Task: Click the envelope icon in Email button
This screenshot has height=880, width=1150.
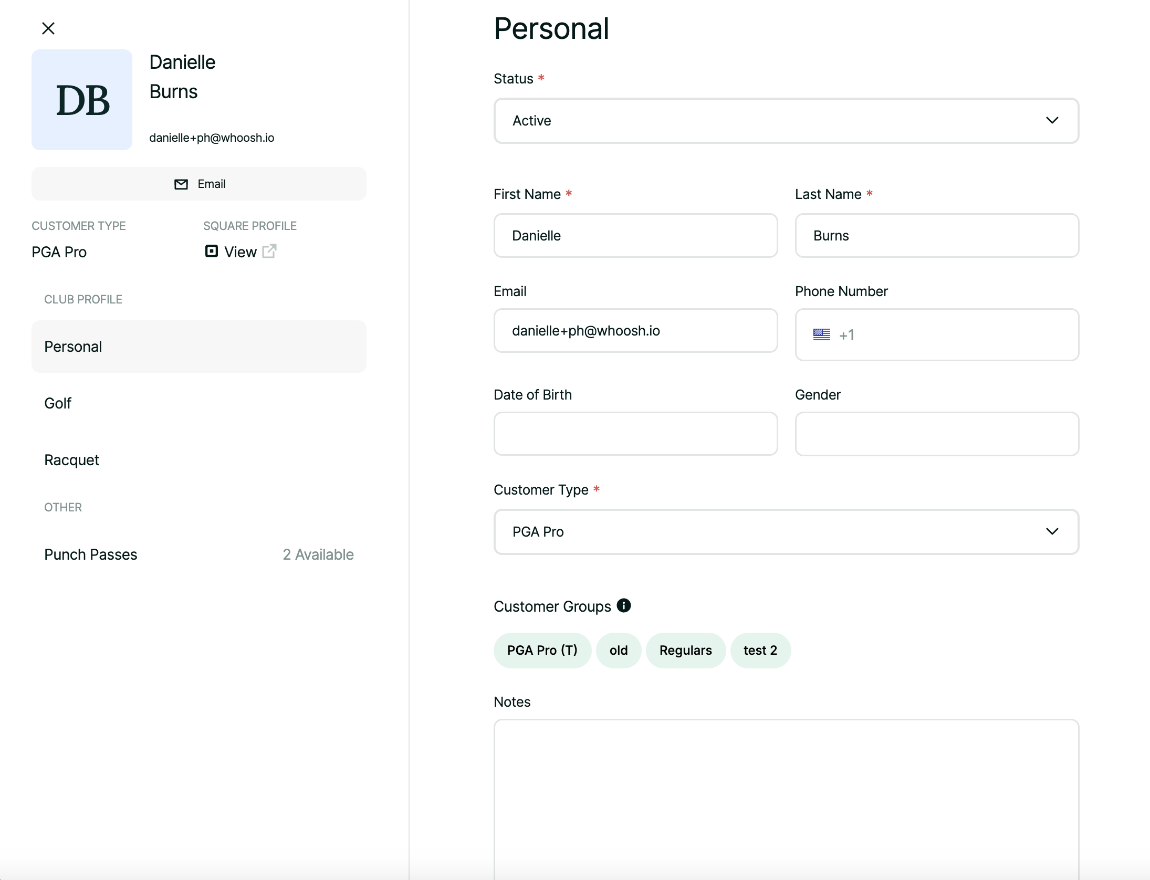Action: click(x=181, y=184)
